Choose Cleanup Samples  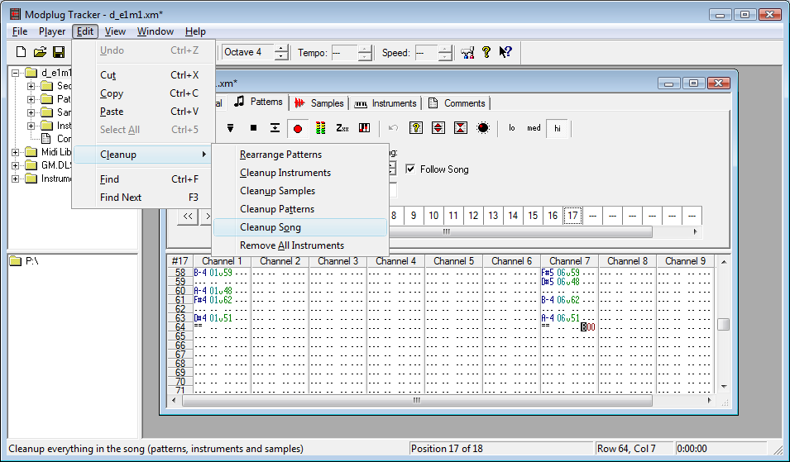pos(300,191)
